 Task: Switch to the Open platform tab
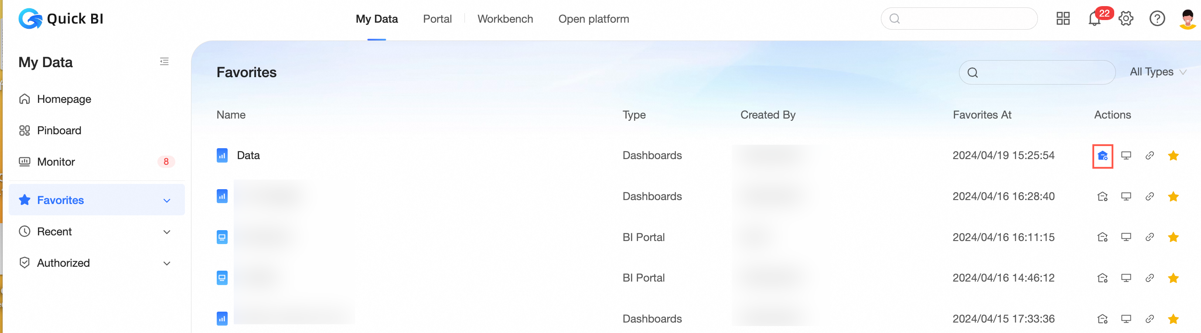tap(594, 19)
